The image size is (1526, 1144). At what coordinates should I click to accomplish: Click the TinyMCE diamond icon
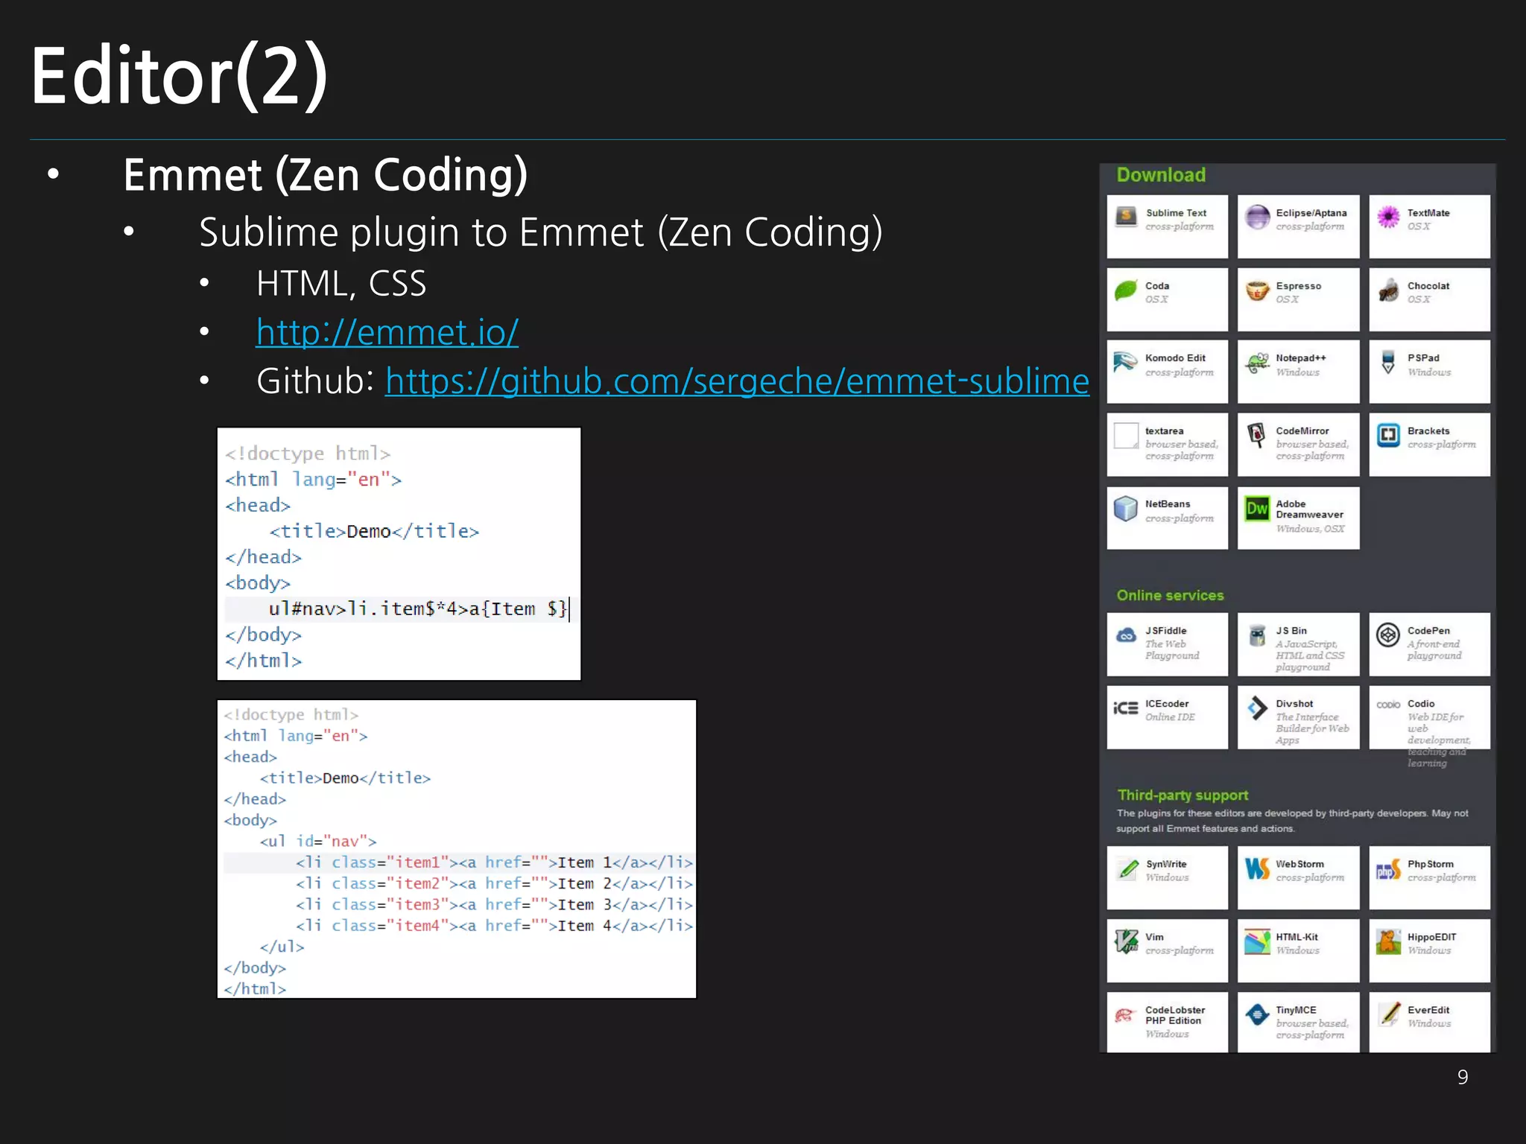tap(1257, 1014)
